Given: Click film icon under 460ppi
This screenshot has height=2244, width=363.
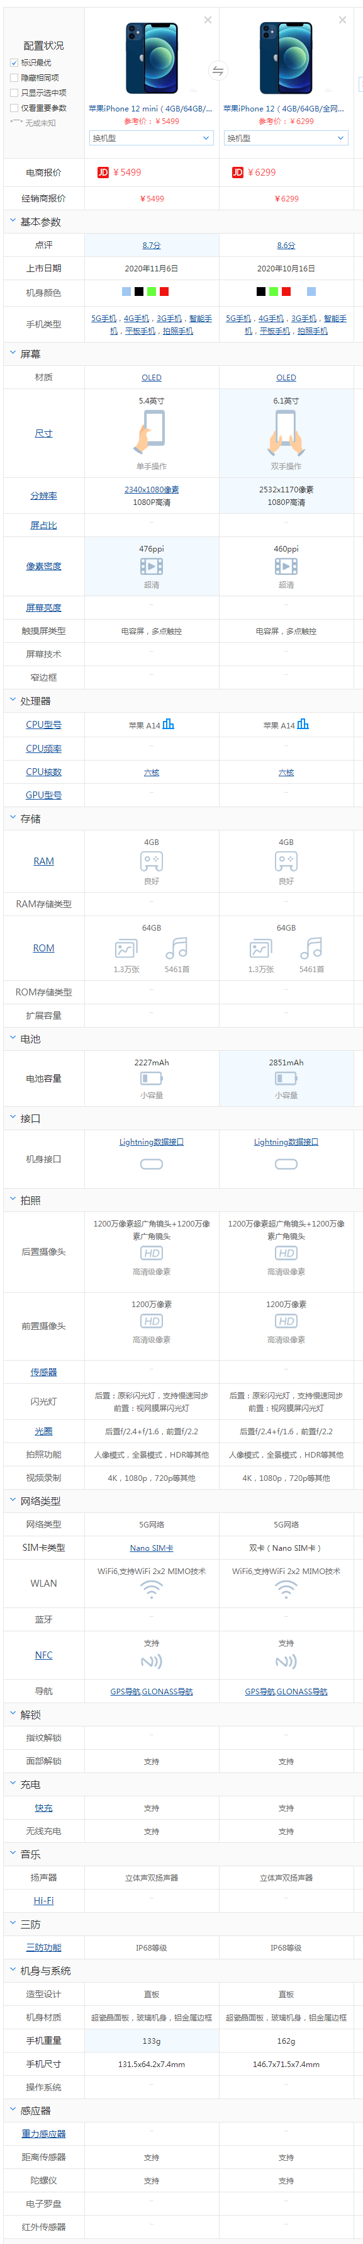Looking at the screenshot, I should tap(286, 566).
